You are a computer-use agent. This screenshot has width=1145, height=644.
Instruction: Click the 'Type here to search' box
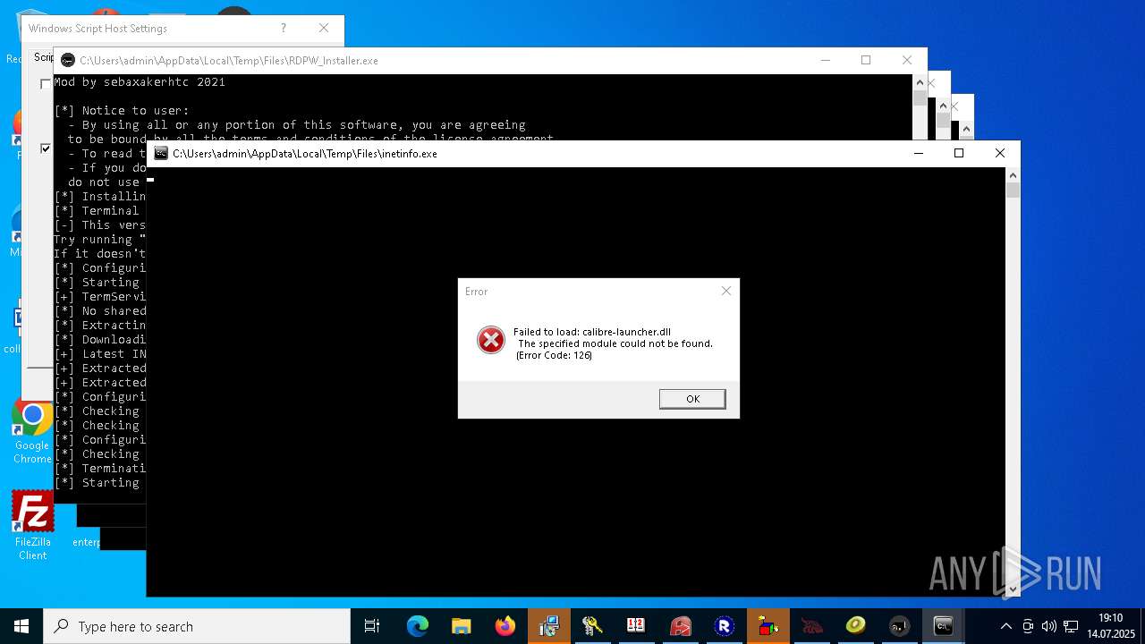pyautogui.click(x=197, y=626)
